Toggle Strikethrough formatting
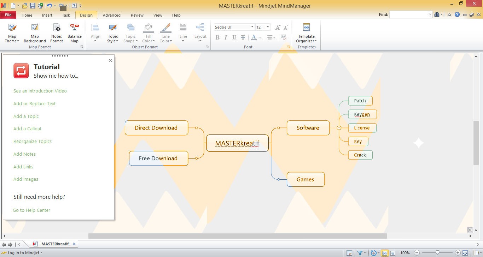The height and width of the screenshot is (257, 483). click(243, 37)
